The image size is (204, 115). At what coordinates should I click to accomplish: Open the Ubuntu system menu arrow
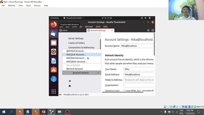coord(152,18)
